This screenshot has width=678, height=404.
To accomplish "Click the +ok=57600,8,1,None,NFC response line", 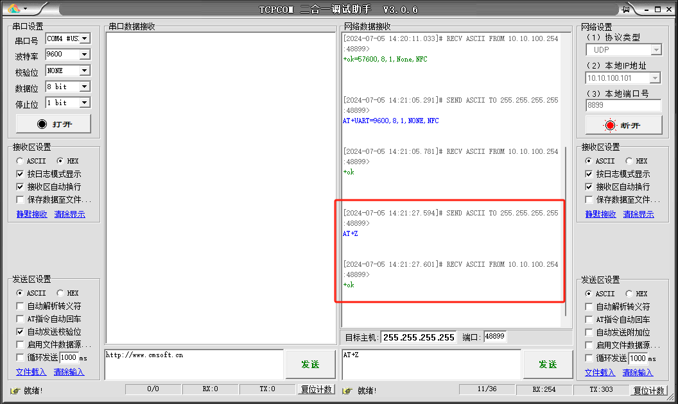I will pos(385,59).
